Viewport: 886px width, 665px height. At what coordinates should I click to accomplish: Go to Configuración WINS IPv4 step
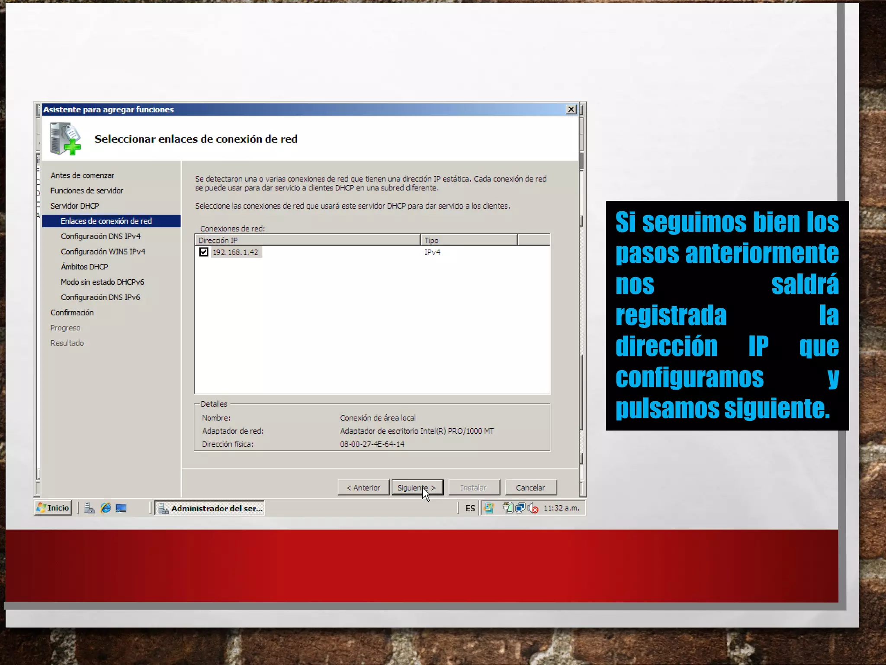coord(103,252)
